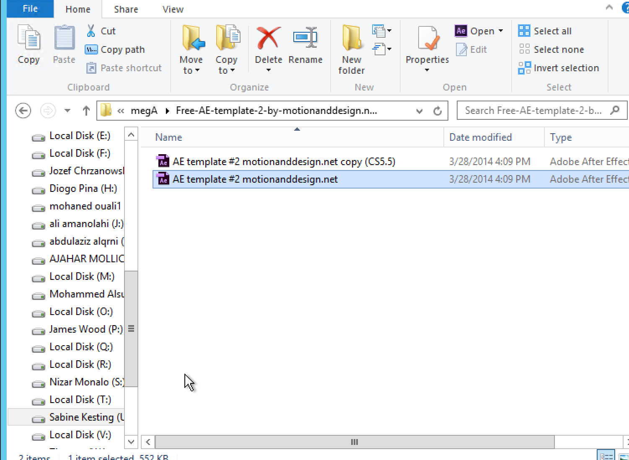This screenshot has width=629, height=460.
Task: Open the File menu tab
Action: click(x=30, y=9)
